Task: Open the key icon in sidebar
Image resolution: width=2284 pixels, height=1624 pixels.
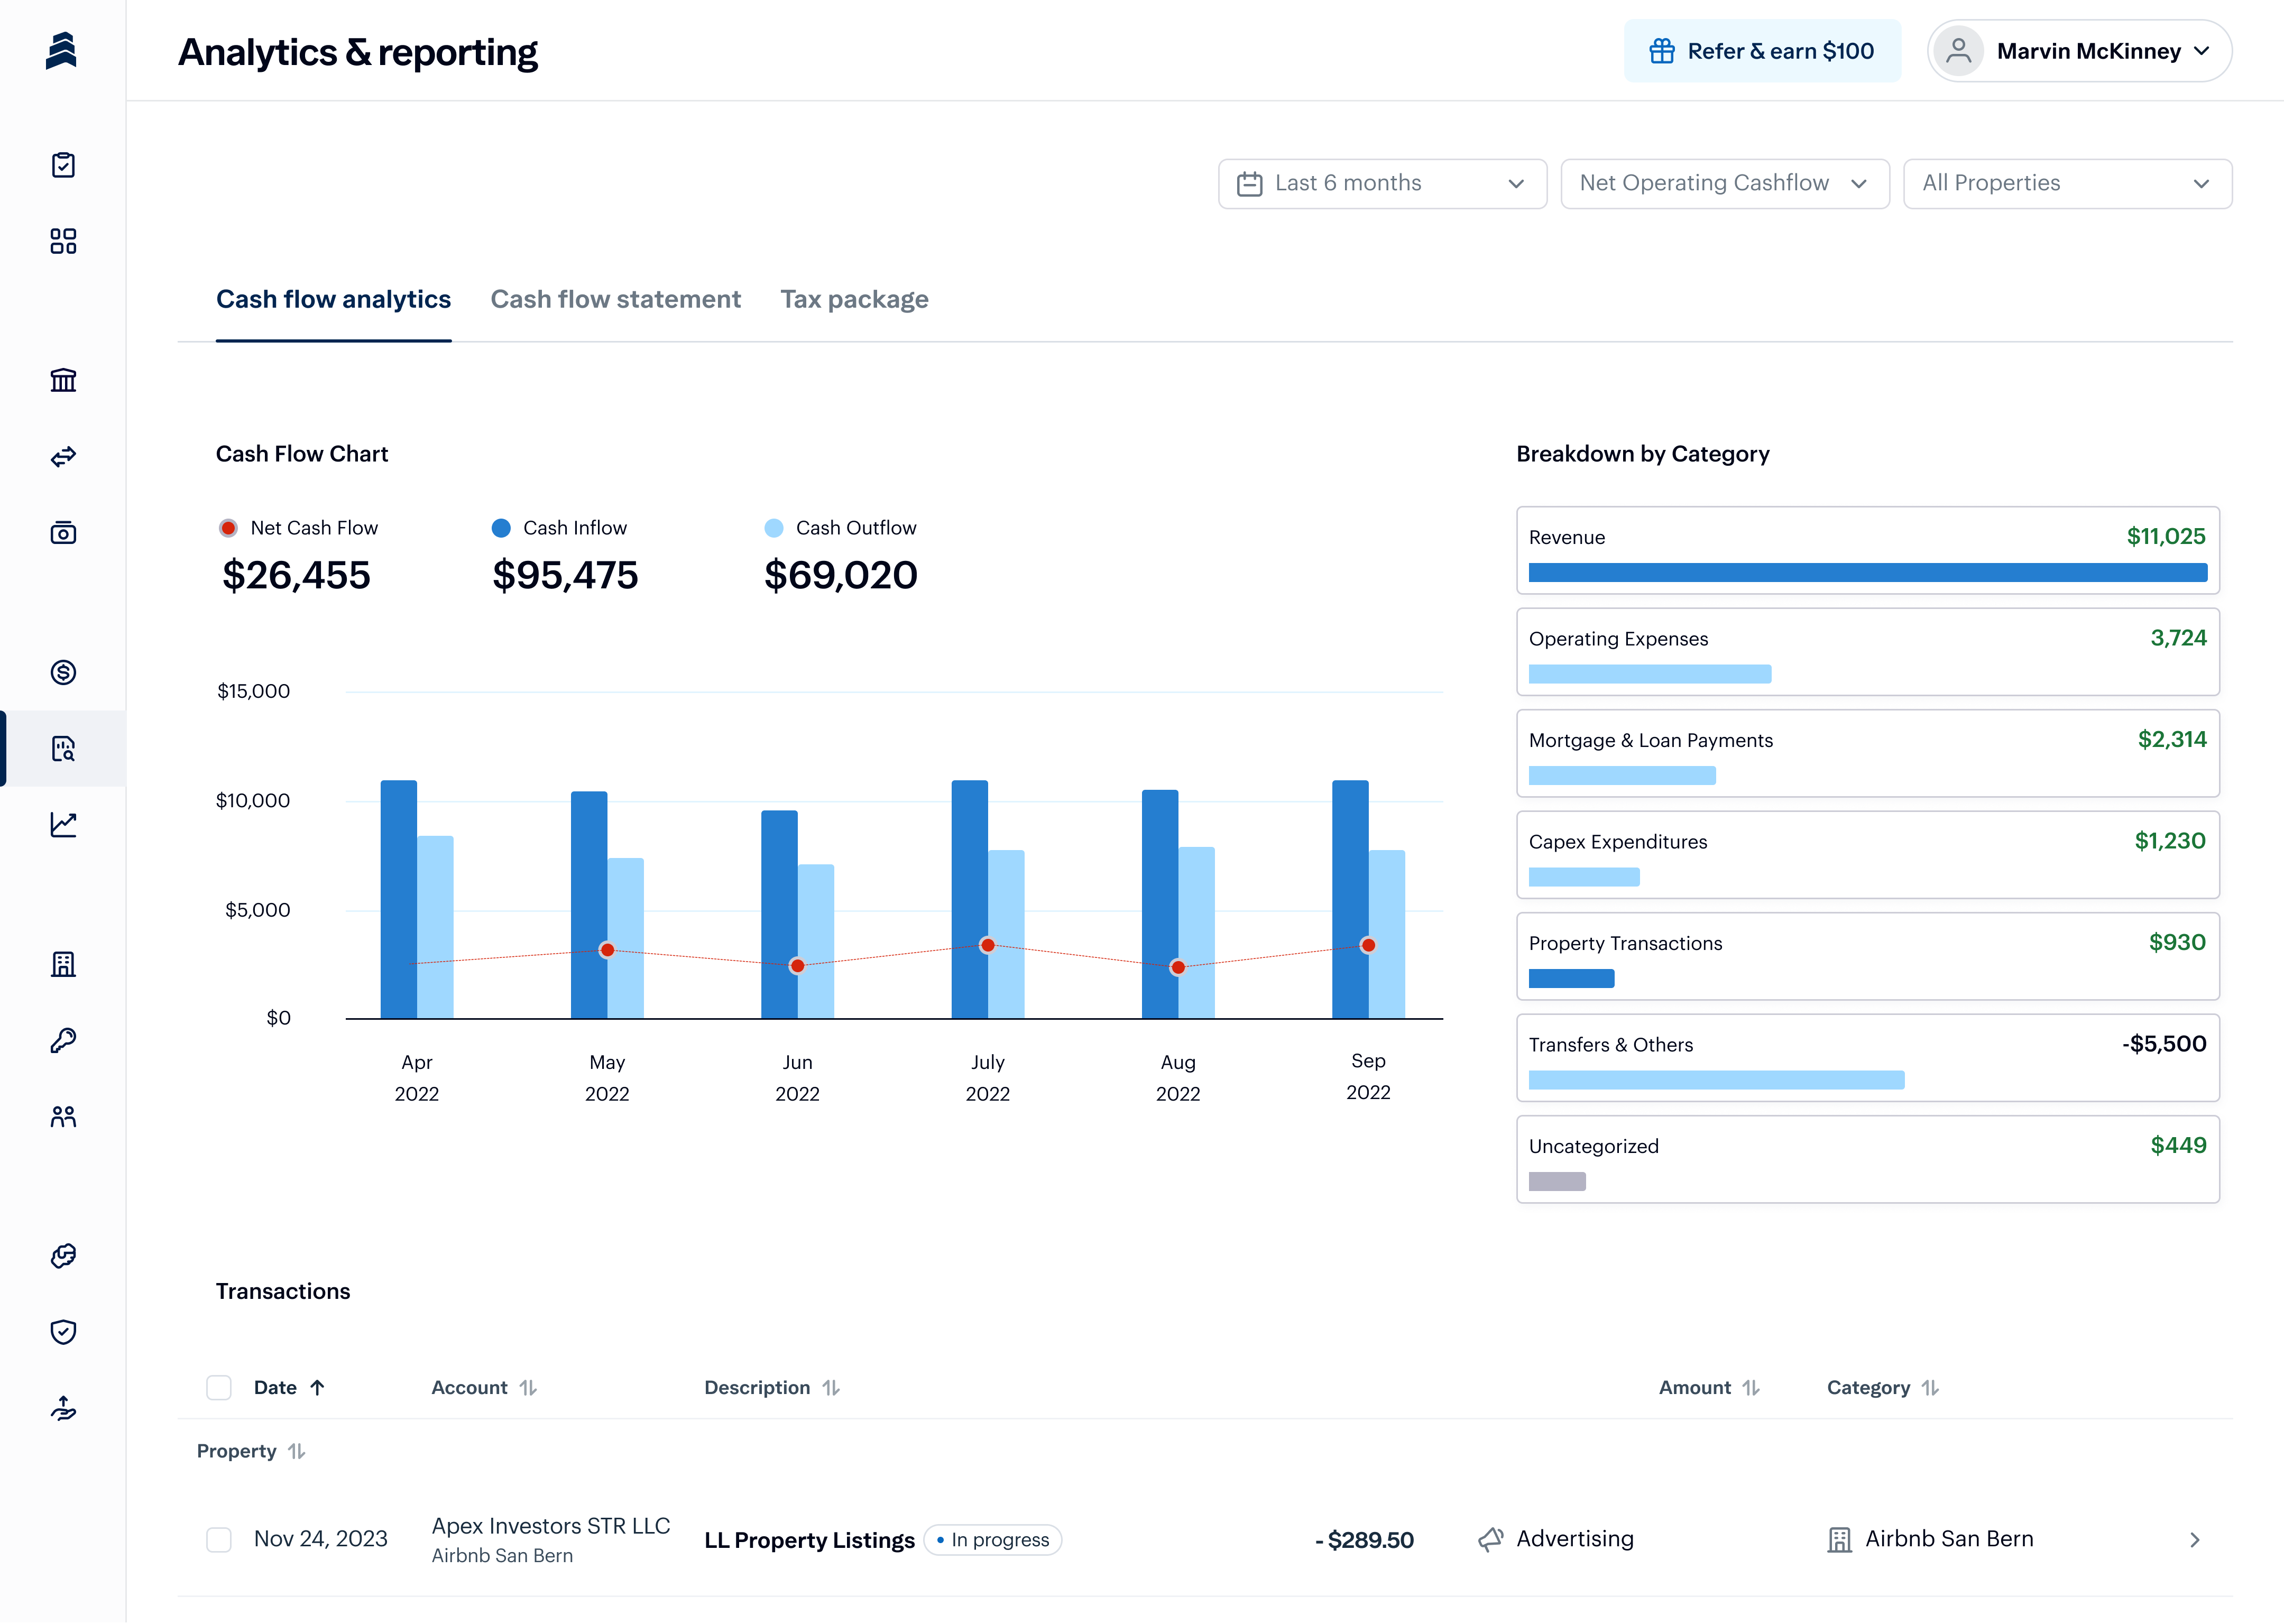Action: click(63, 1041)
